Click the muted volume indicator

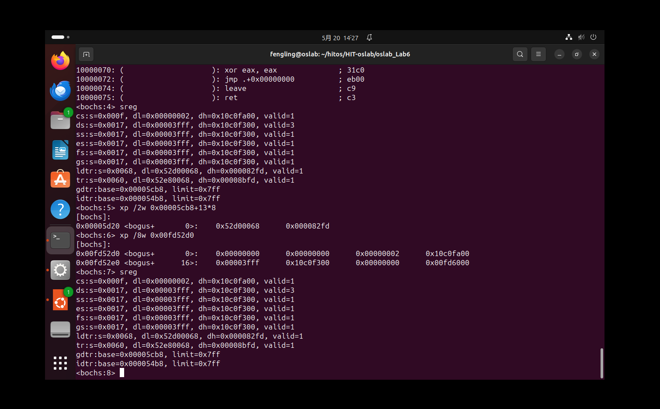[x=581, y=37]
